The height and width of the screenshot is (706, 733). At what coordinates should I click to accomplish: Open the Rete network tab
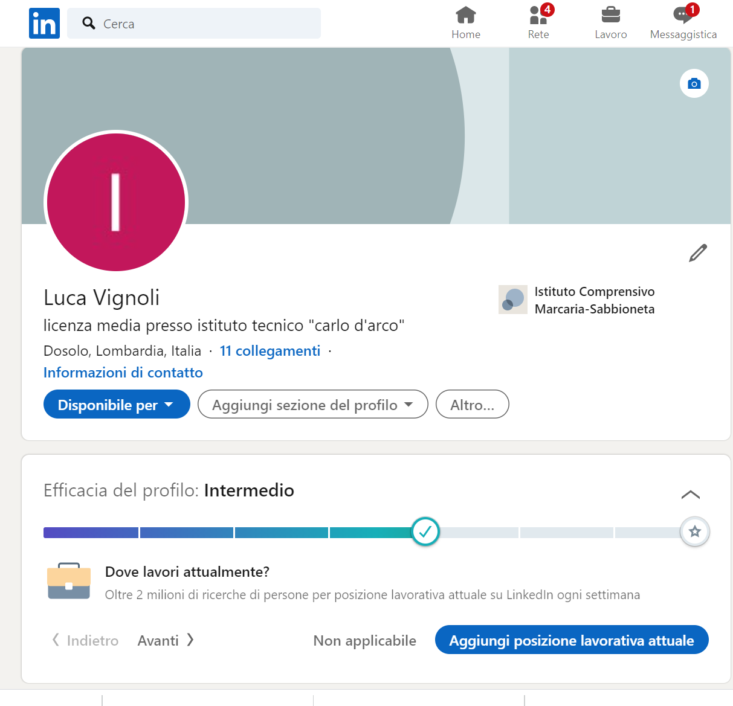[538, 23]
